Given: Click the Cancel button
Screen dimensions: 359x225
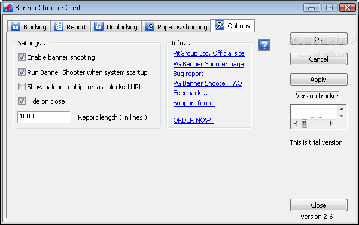Looking at the screenshot, I should pos(319,59).
